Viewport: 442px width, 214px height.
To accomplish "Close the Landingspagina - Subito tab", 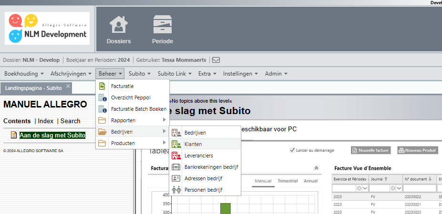I will pyautogui.click(x=68, y=86).
